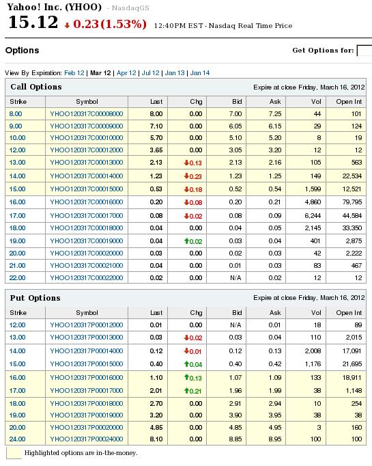Open call symbol YHOO120317C00019000

tap(87, 241)
